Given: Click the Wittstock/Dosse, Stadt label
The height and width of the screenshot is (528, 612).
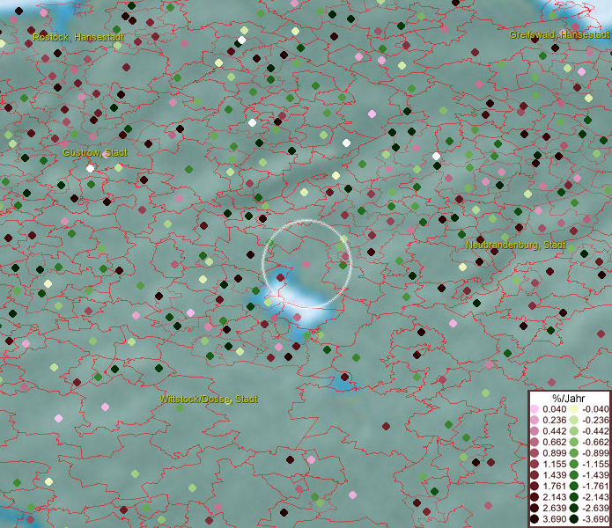Looking at the screenshot, I should point(209,400).
